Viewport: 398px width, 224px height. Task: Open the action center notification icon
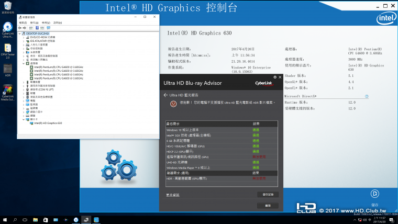coord(392,220)
